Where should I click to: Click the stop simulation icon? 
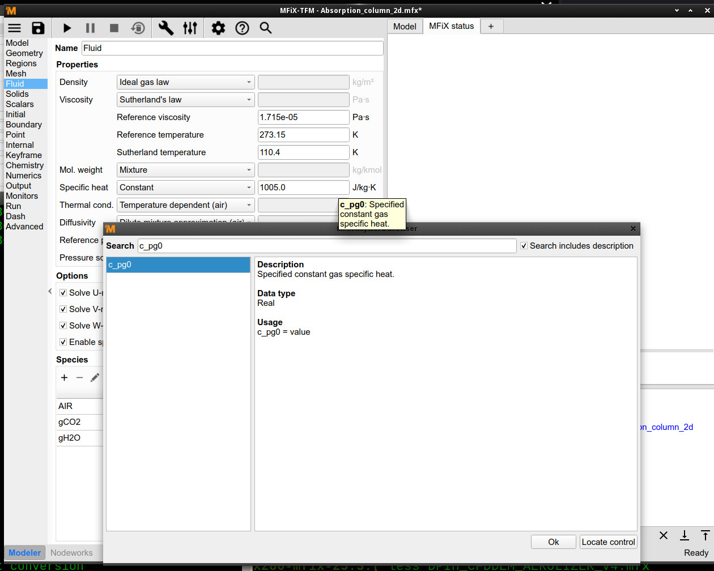[x=114, y=28]
